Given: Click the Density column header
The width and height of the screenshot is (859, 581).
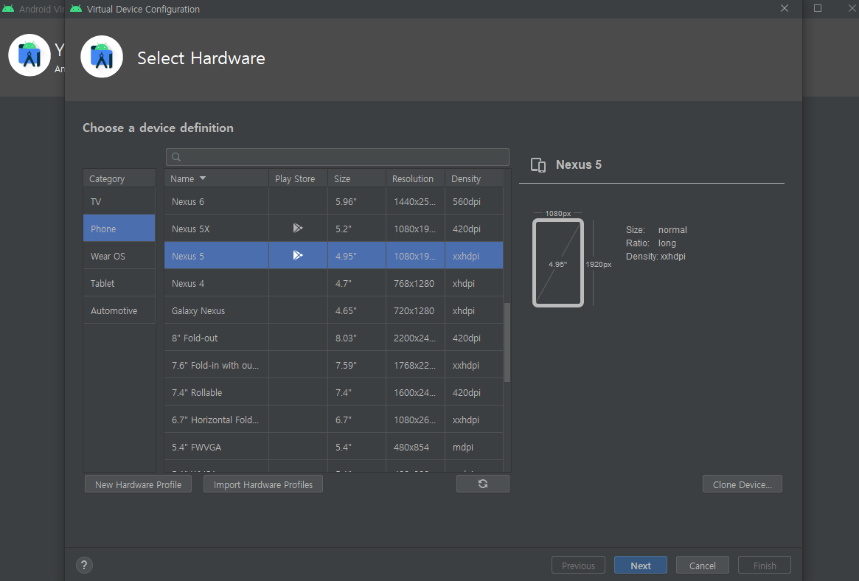Looking at the screenshot, I should pos(474,178).
